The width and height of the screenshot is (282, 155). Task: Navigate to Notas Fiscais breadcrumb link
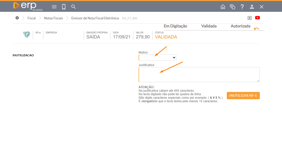[x=53, y=18]
